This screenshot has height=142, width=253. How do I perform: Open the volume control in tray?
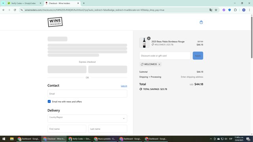226,139
